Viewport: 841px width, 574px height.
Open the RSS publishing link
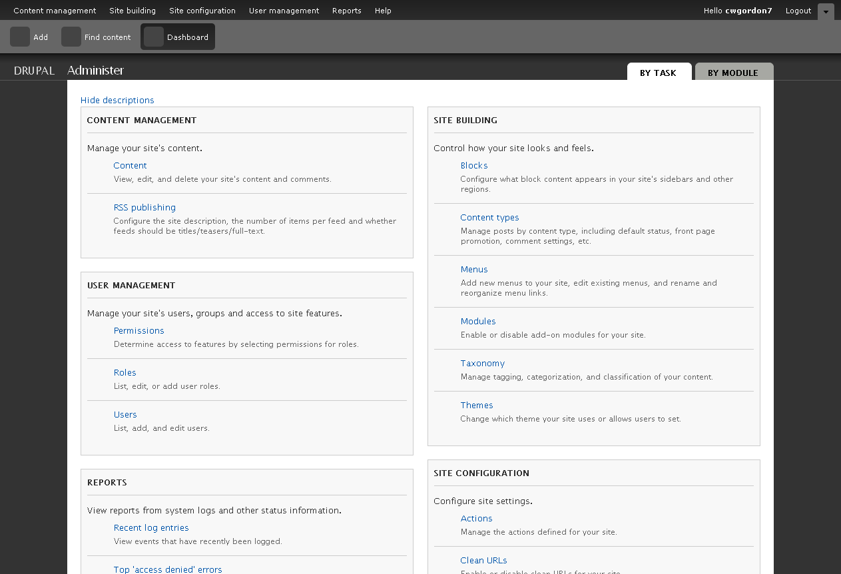pyautogui.click(x=144, y=207)
